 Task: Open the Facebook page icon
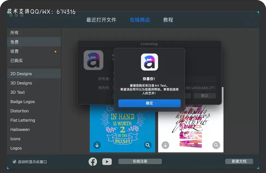pyautogui.click(x=93, y=162)
